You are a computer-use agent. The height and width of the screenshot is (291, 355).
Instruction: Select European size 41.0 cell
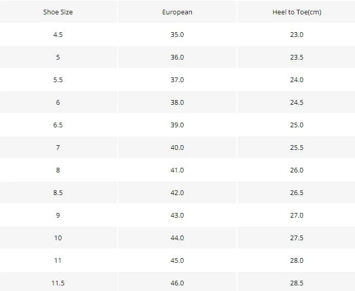[177, 170]
